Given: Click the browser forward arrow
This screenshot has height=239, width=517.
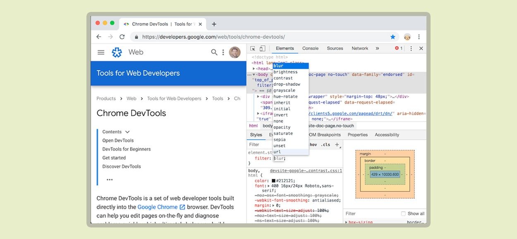Looking at the screenshot, I should pyautogui.click(x=110, y=37).
